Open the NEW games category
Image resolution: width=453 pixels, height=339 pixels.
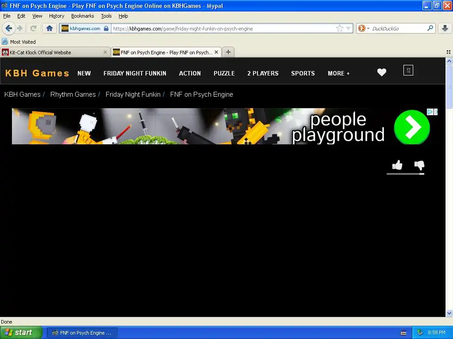click(x=84, y=73)
